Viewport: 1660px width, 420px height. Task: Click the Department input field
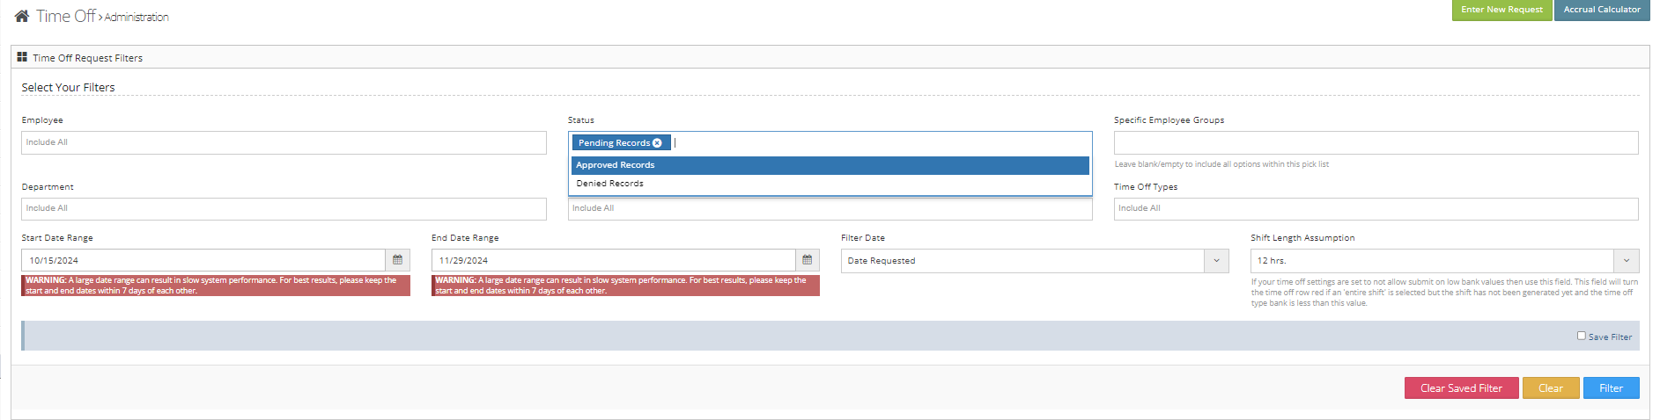click(x=284, y=208)
